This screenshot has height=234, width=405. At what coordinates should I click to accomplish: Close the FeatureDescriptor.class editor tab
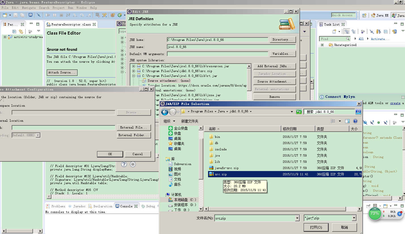[x=94, y=24]
